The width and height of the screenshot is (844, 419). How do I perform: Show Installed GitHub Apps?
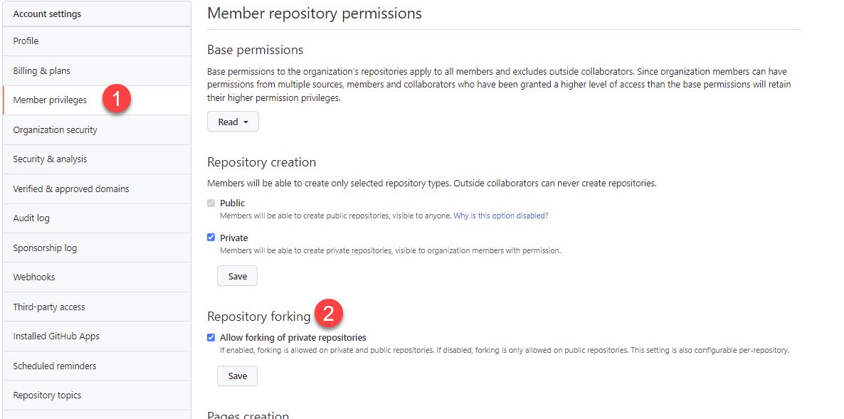(x=56, y=336)
